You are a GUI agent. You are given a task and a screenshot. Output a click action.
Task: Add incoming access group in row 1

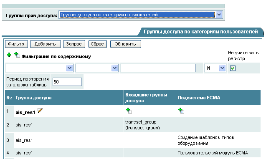129,111
